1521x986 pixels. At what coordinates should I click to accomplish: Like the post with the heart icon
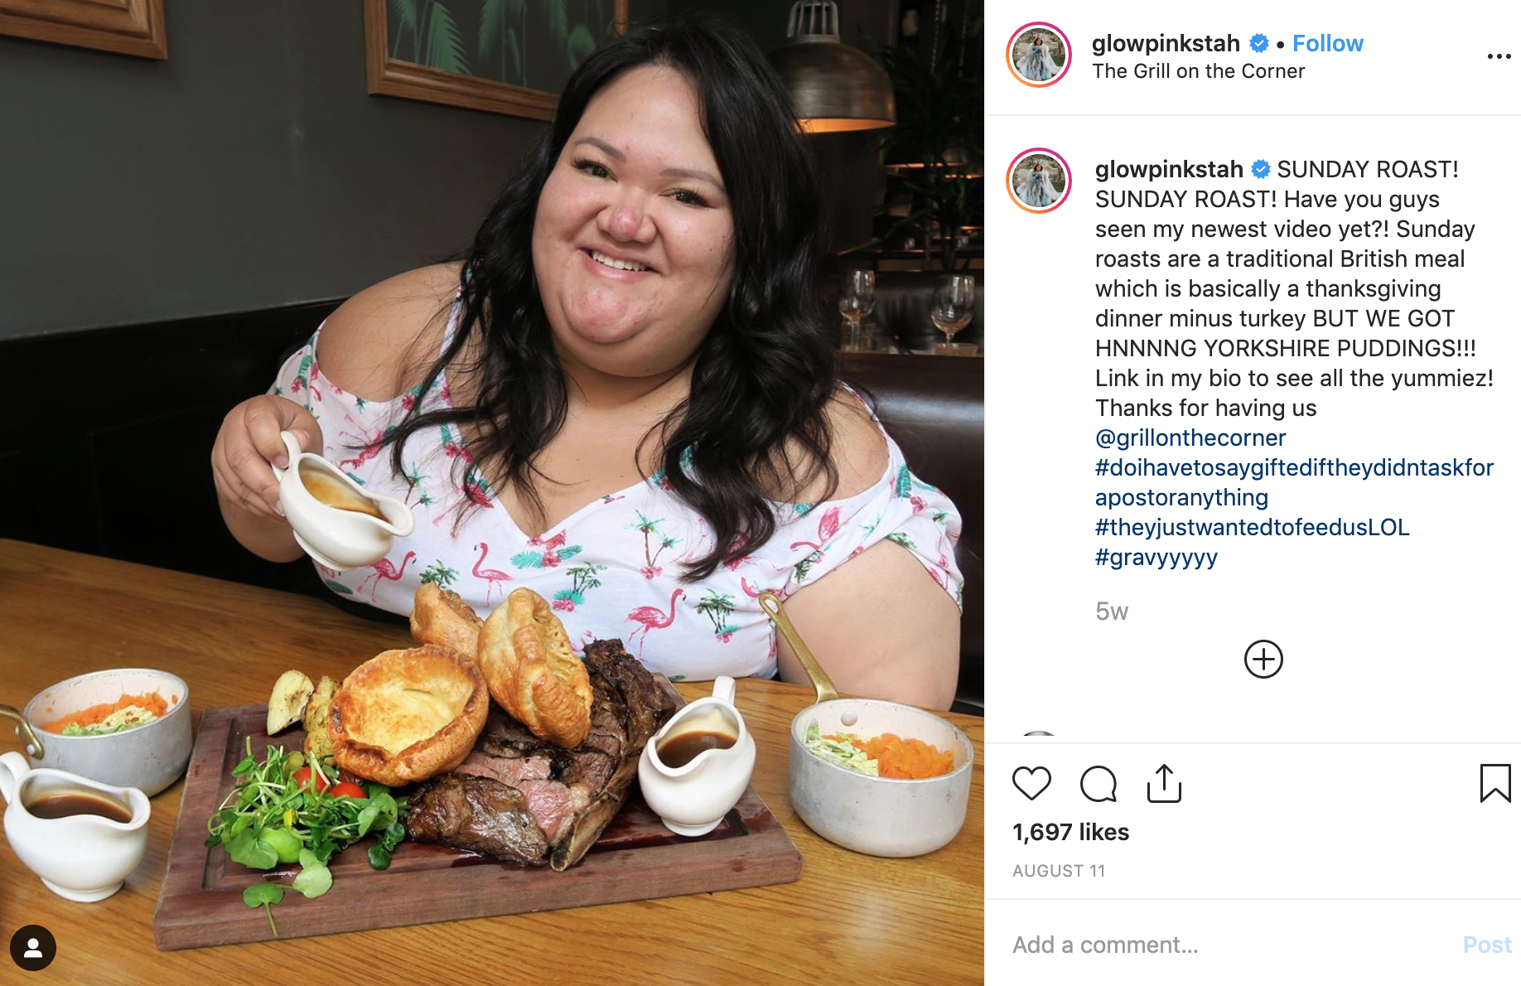(1031, 783)
